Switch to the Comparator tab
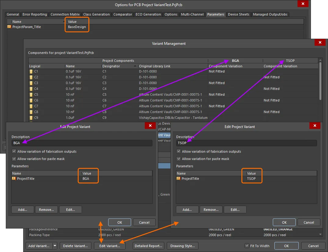This screenshot has width=328, height=252. [123, 14]
